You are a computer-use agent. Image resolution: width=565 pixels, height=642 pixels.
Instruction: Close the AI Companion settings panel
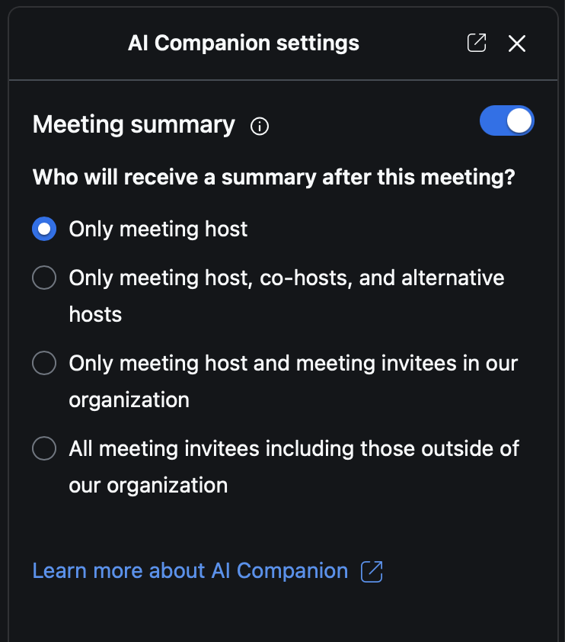[x=517, y=43]
